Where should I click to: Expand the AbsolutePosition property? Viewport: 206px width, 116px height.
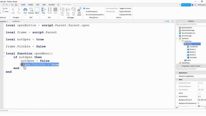point(177,83)
